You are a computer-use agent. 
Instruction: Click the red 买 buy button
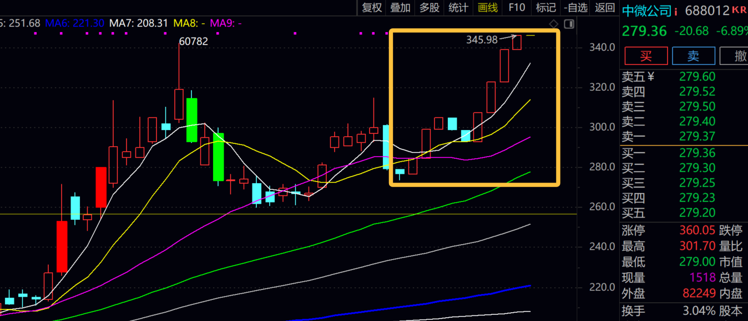point(645,56)
